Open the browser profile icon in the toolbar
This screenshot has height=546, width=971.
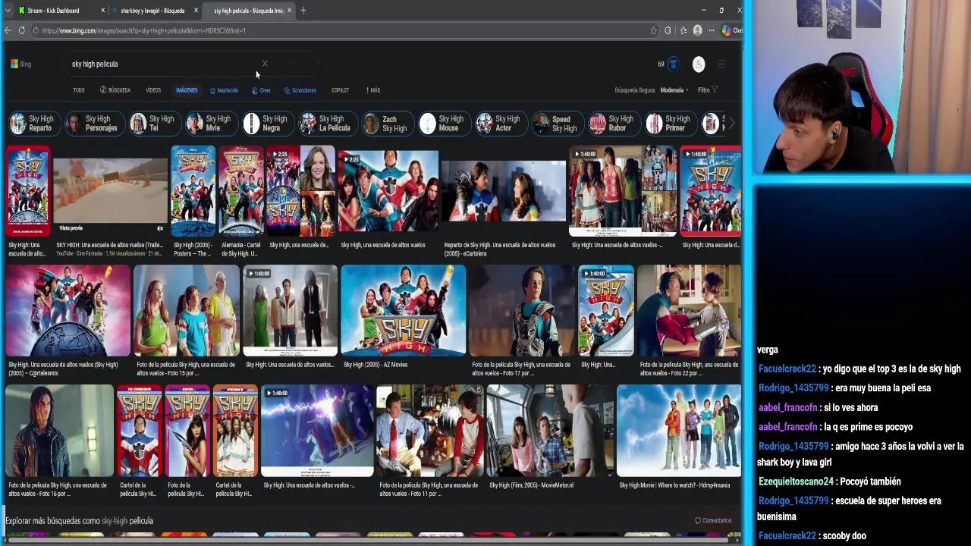coord(697,30)
